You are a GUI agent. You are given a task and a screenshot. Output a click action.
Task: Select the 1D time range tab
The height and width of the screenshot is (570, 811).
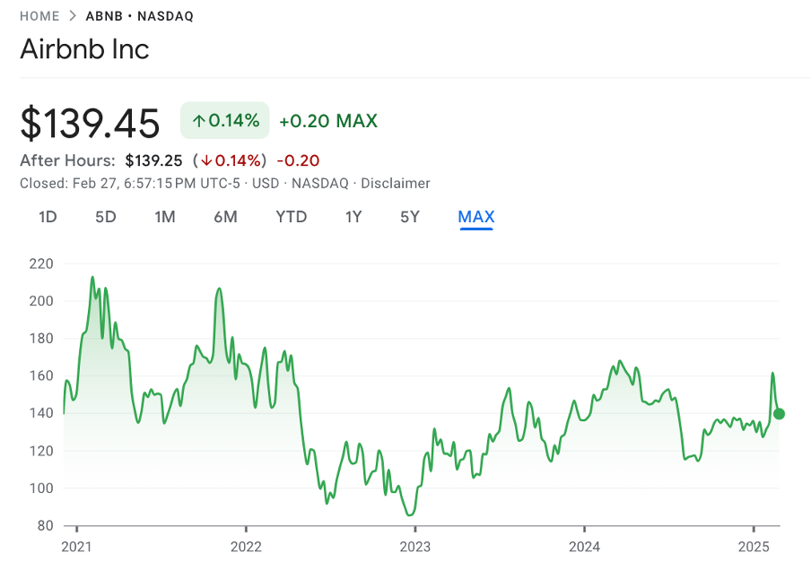48,217
